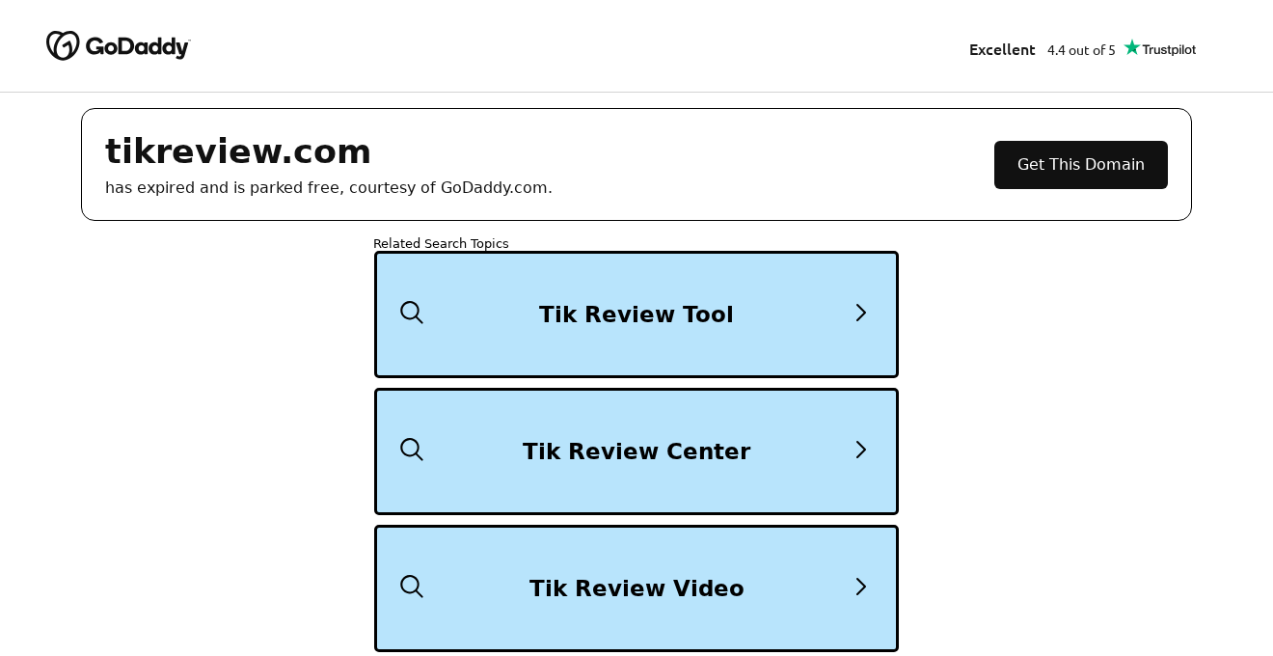The image size is (1273, 656).
Task: Click the search icon beside Tik Review Tool
Action: click(412, 313)
